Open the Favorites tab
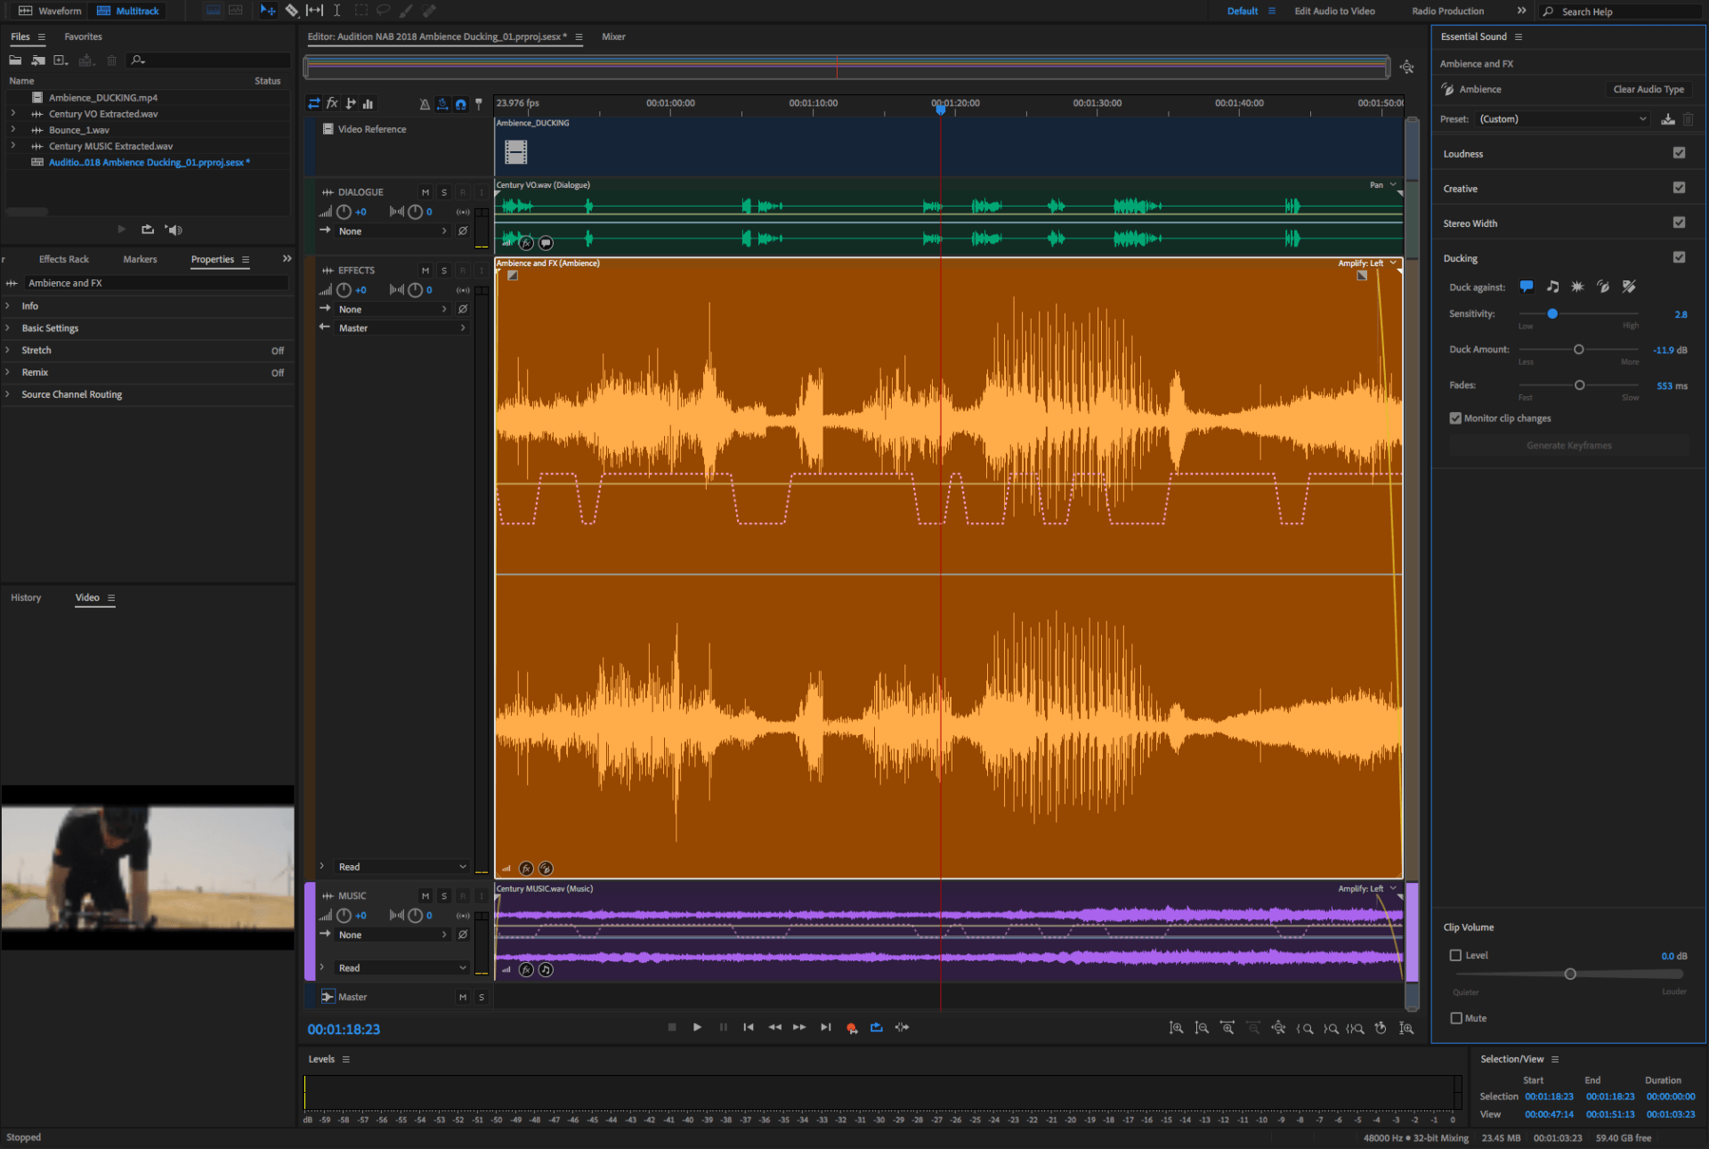 tap(83, 36)
